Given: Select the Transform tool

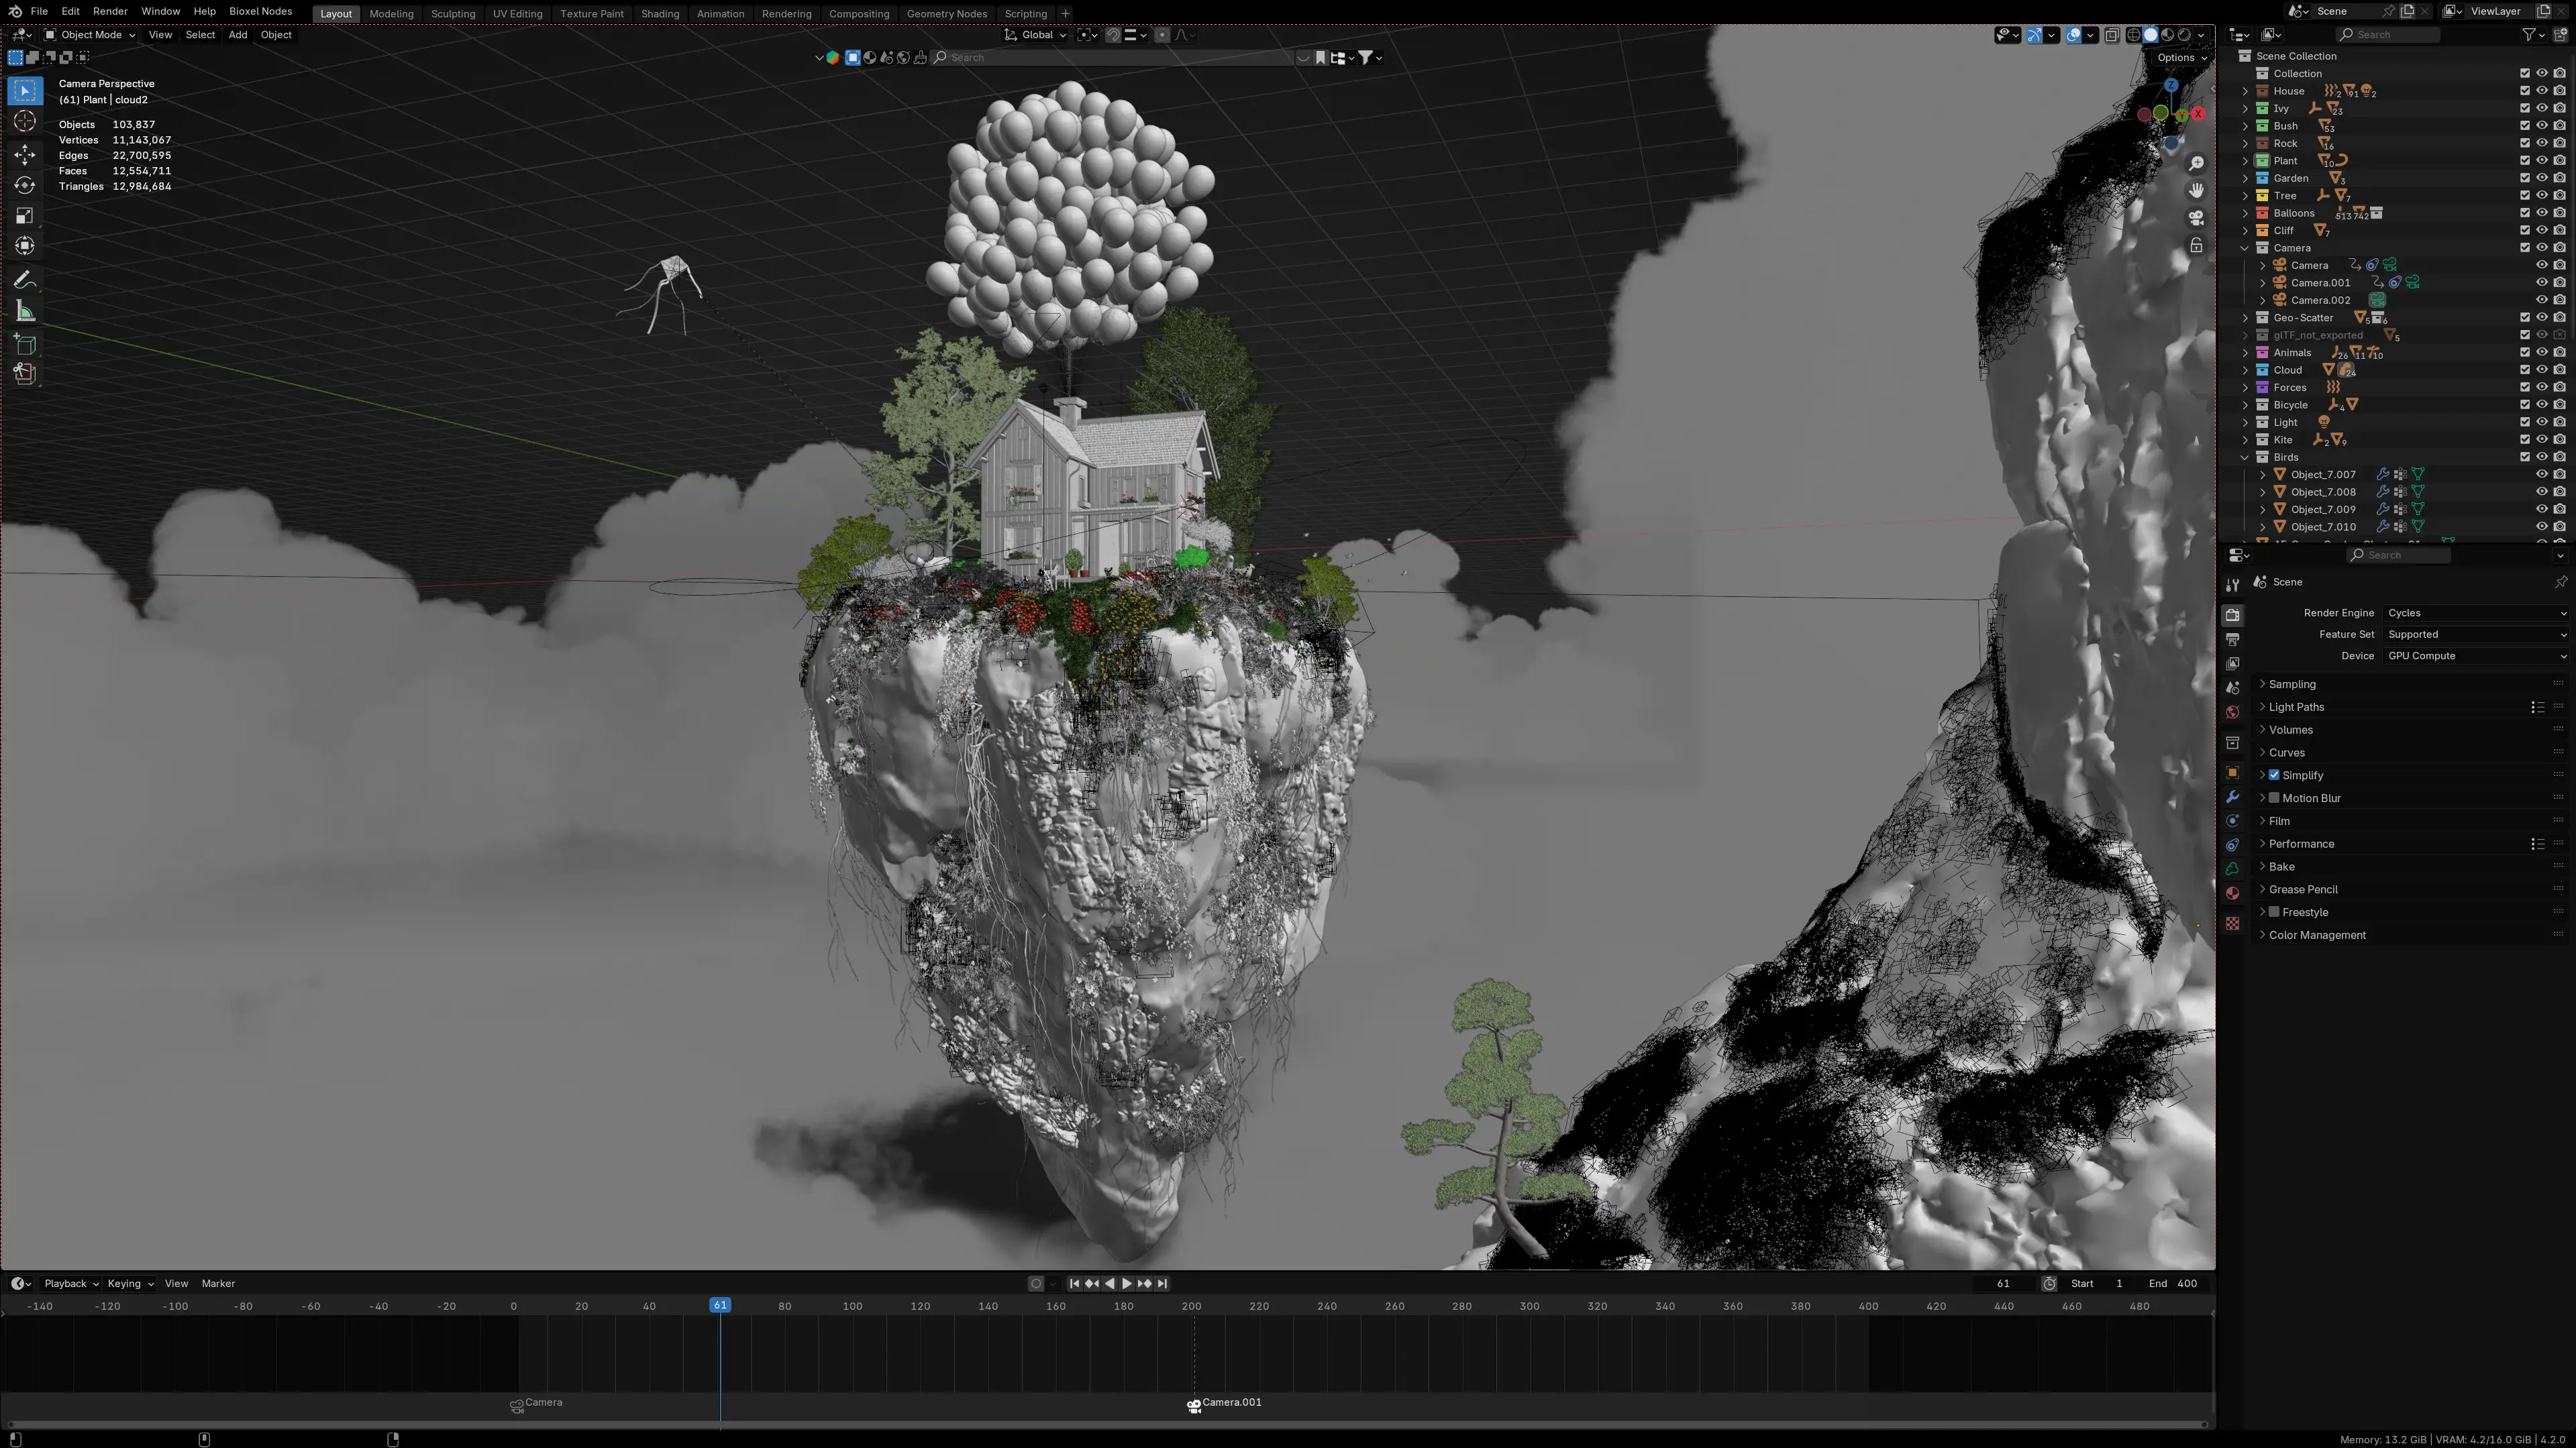Looking at the screenshot, I should coord(25,246).
